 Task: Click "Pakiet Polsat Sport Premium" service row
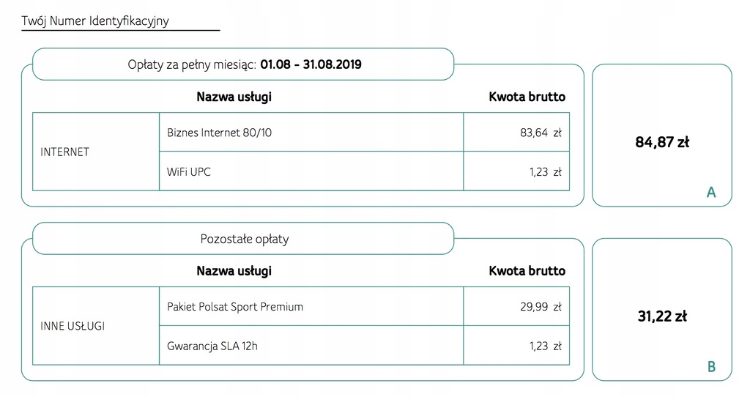point(235,307)
